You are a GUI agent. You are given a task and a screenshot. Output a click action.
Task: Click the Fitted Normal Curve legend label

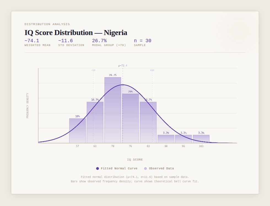tap(119, 168)
